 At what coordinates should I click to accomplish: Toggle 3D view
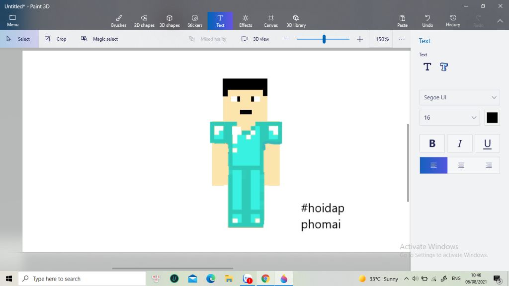coord(255,39)
